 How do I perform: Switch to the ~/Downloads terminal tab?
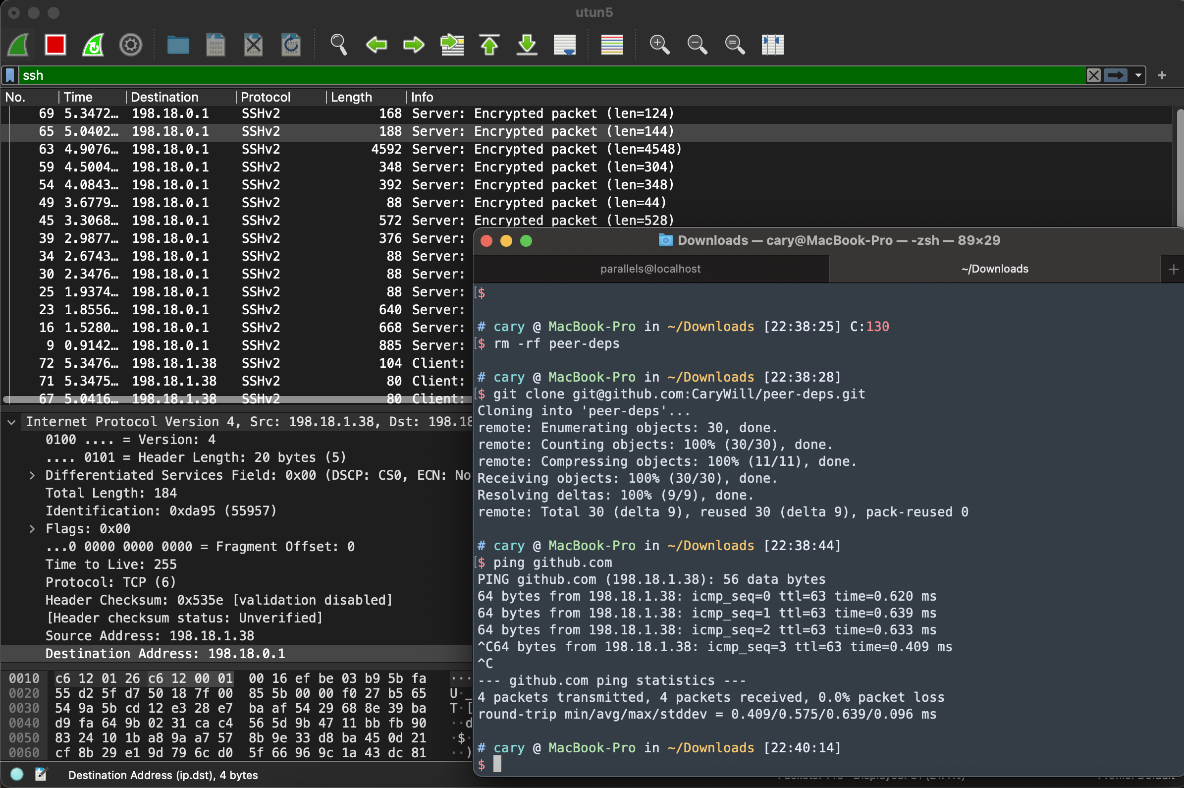pyautogui.click(x=995, y=269)
